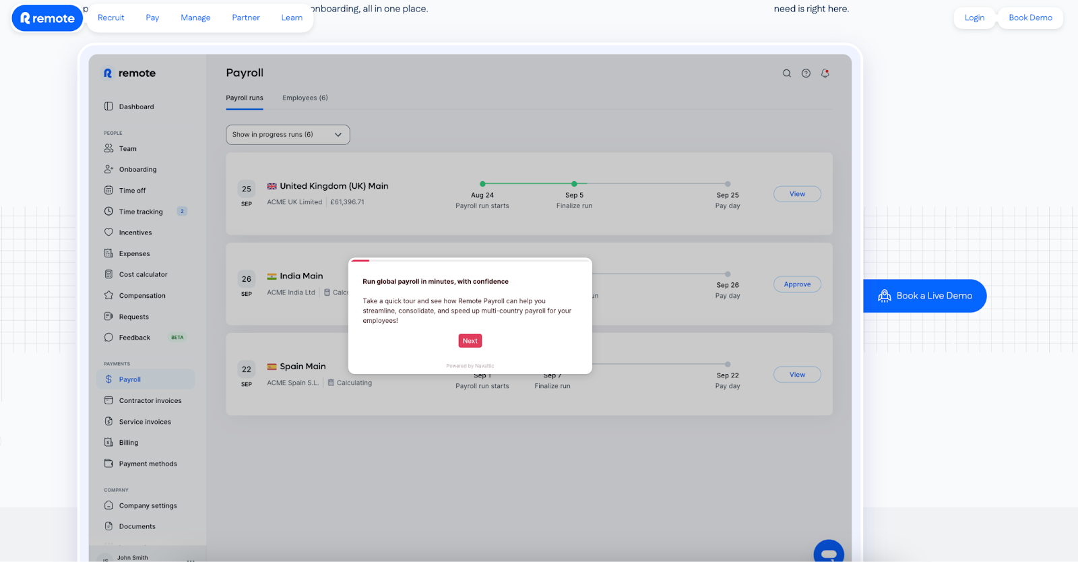Screen dimensions: 1078x562
Task: Click the Expenses receipt icon
Action: pos(108,253)
